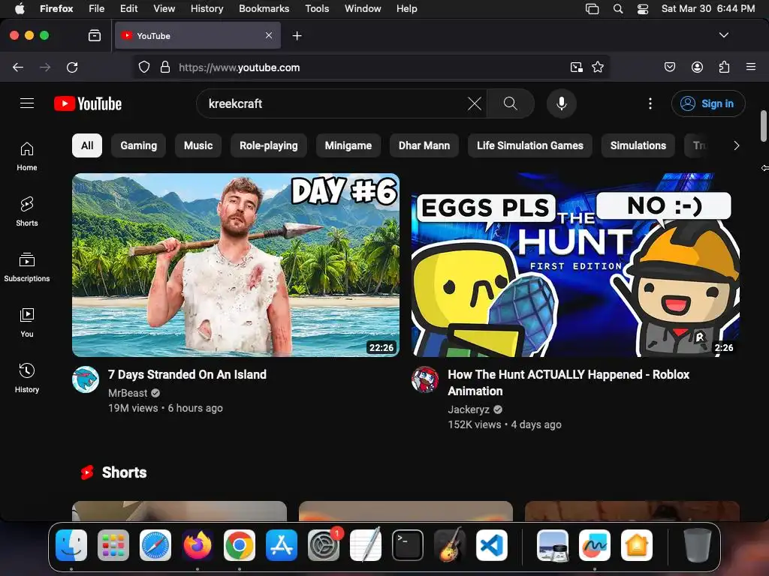
Task: Open a new tab with plus
Action: tap(297, 36)
